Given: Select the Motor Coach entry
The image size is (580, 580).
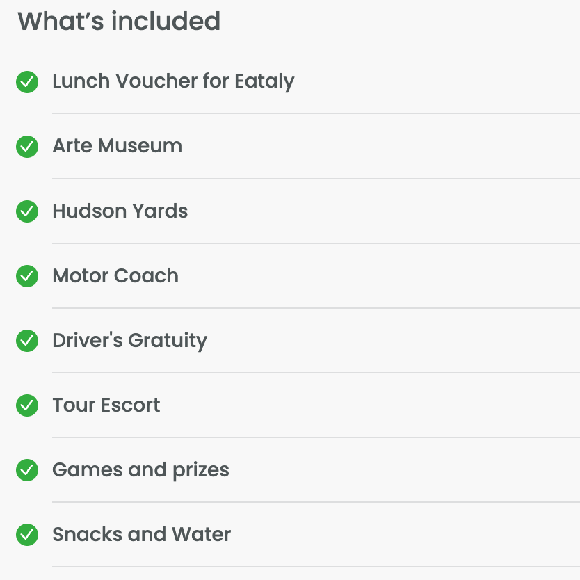Looking at the screenshot, I should click(x=115, y=275).
